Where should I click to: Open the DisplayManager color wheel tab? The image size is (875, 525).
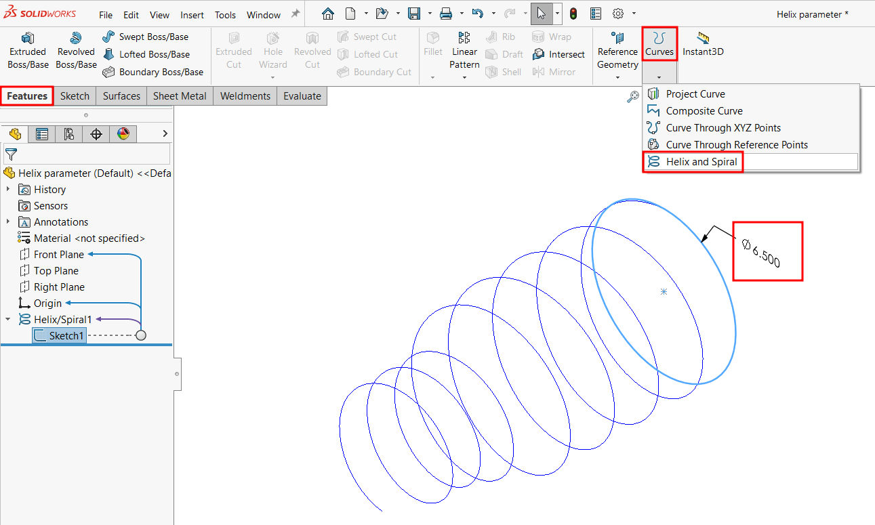[x=123, y=134]
